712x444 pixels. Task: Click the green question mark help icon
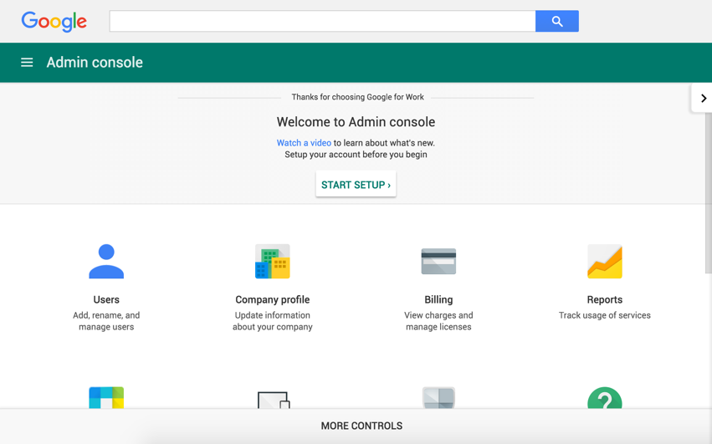click(x=604, y=398)
